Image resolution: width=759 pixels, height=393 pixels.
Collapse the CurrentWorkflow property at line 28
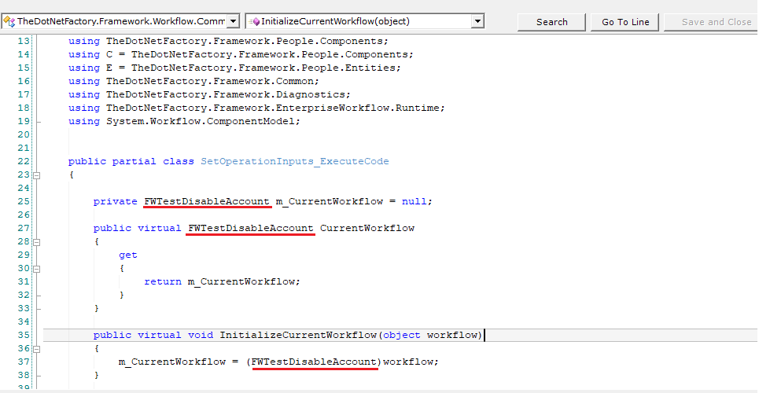[37, 241]
